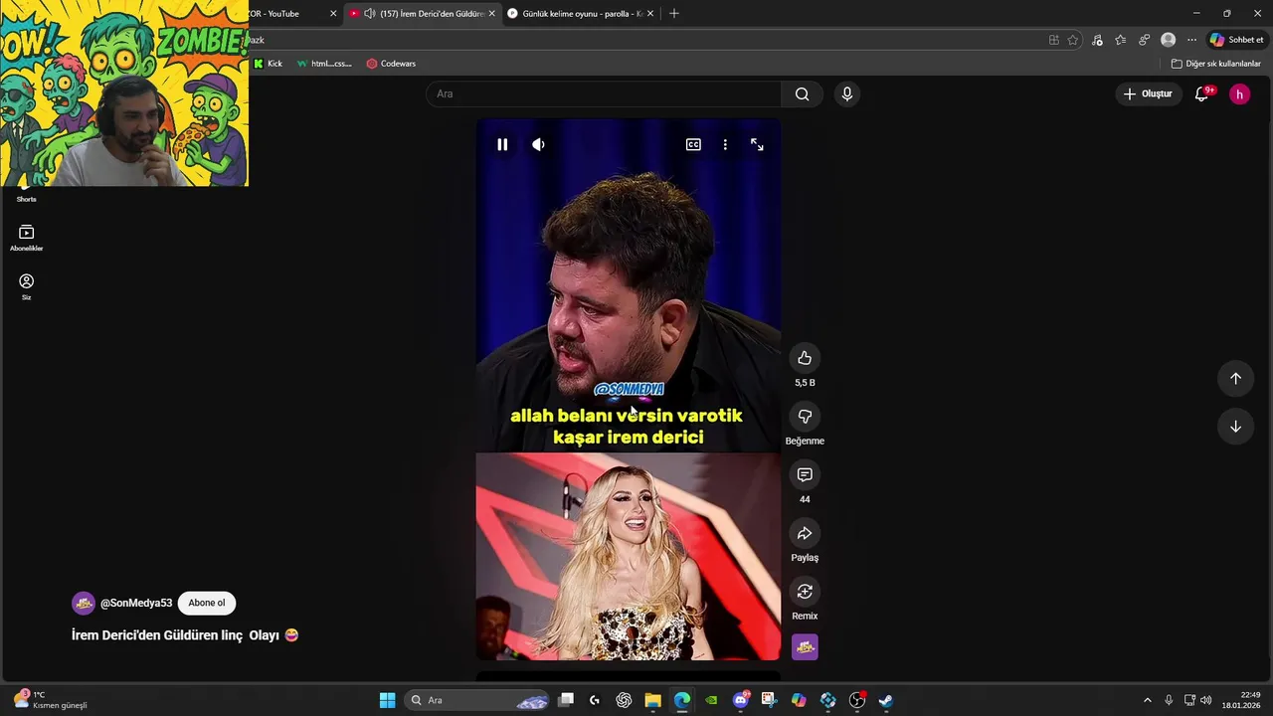Open Steam from the taskbar
The image size is (1273, 716).
[886, 700]
